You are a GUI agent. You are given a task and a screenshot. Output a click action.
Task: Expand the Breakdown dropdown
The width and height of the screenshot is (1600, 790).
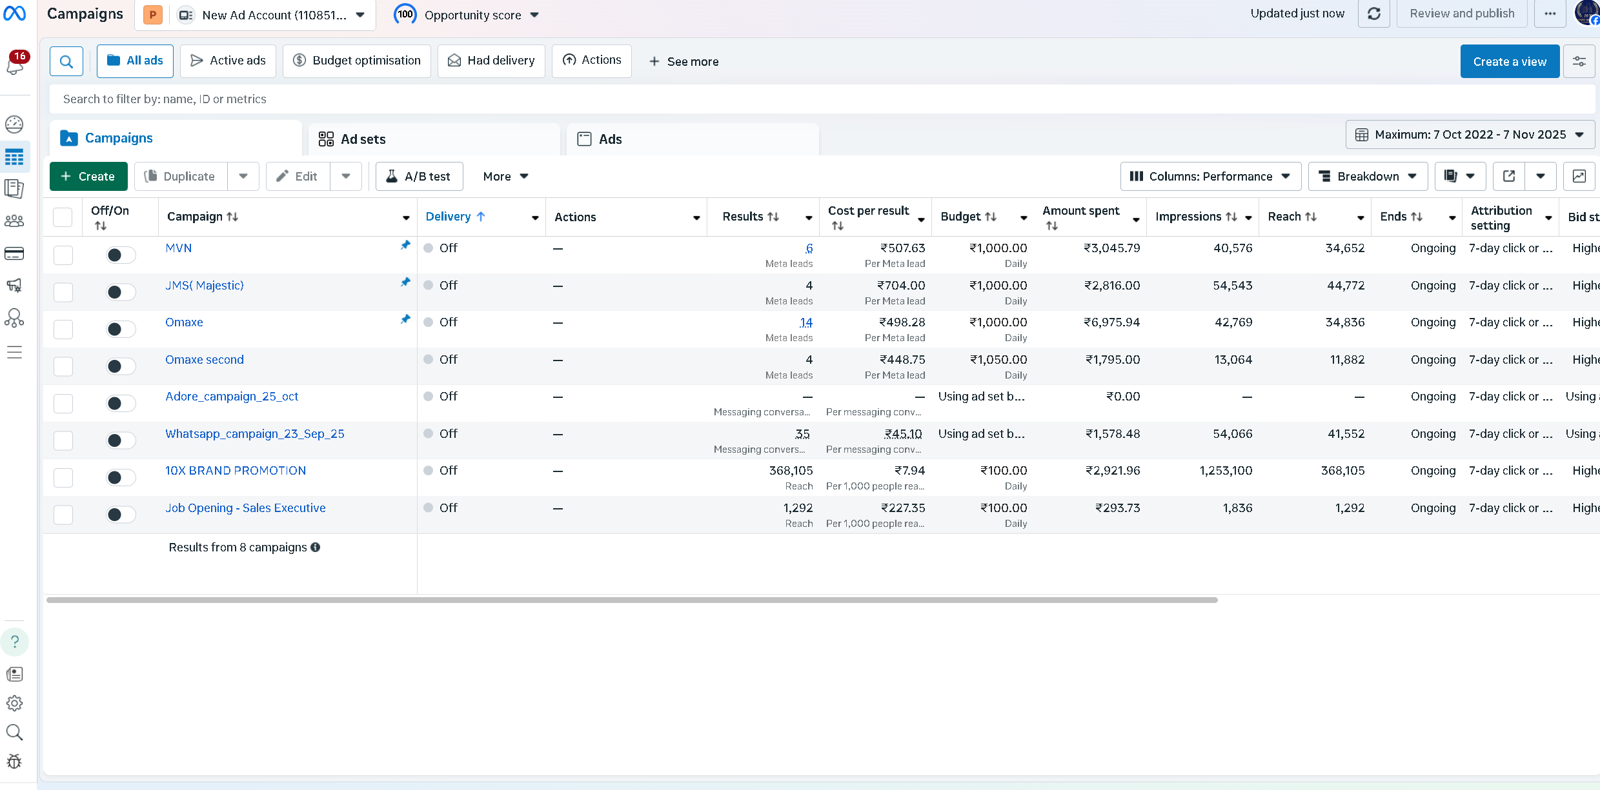click(1368, 176)
